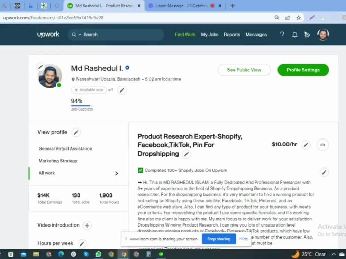The height and width of the screenshot is (259, 346).
Task: Click the 25°C Clear weather widget
Action: click(308, 254)
